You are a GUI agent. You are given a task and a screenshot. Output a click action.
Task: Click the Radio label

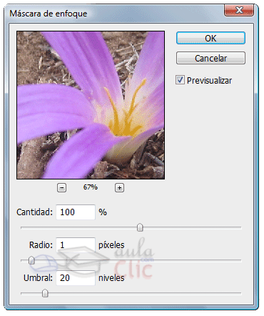pos(41,245)
